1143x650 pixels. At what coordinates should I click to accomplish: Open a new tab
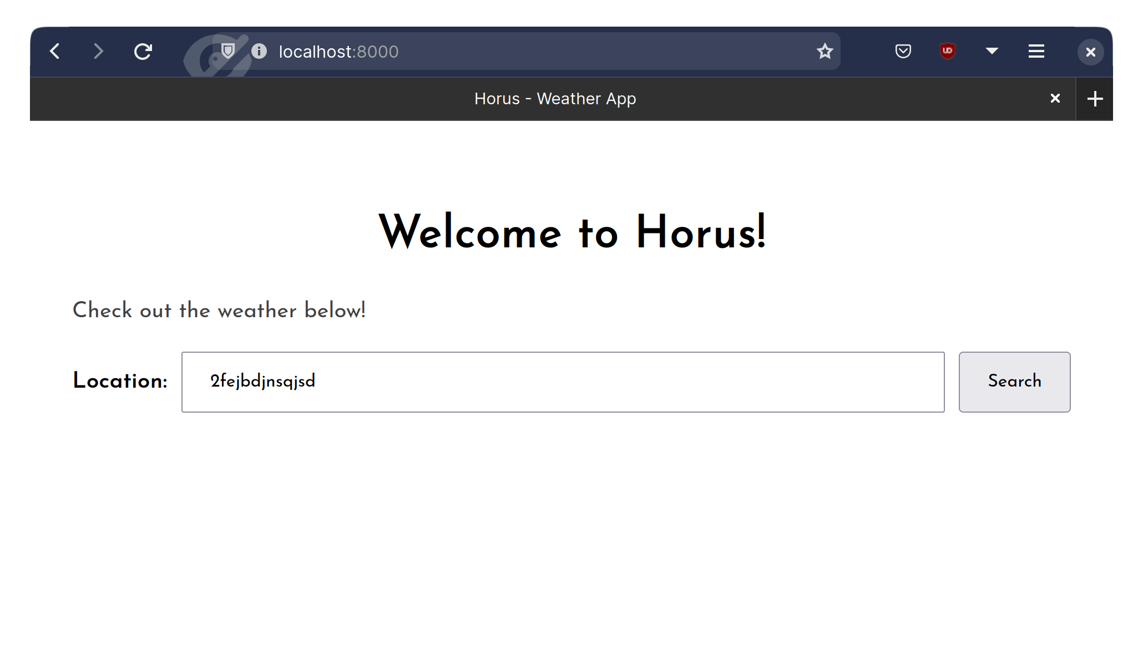1095,99
